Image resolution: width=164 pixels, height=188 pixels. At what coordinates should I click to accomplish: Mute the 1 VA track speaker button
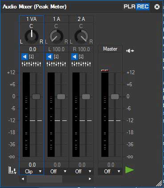click(25, 56)
